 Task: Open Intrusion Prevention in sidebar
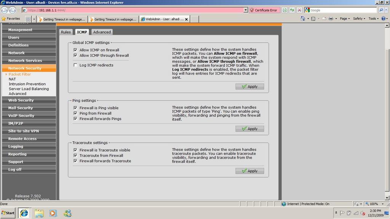27,84
